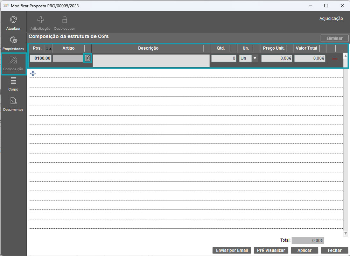Open the Documentos section

(13, 101)
